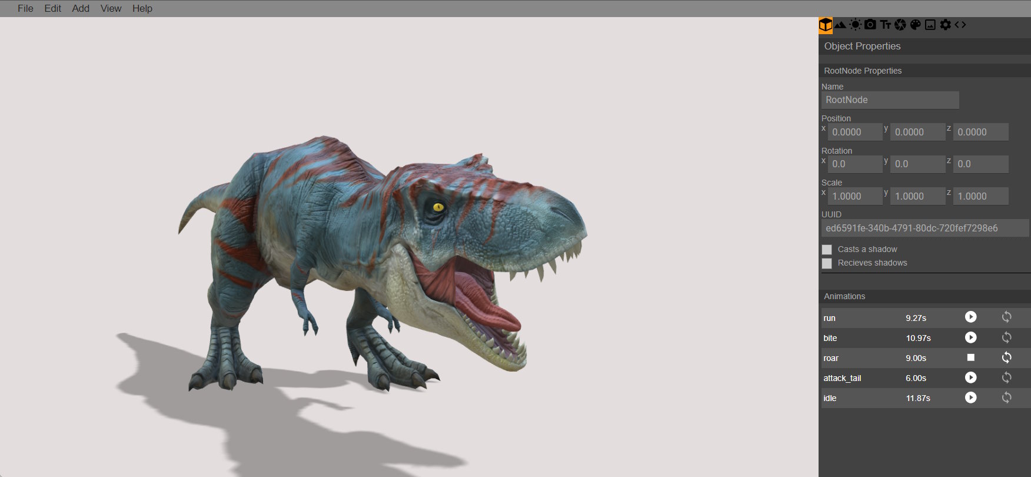
Task: Open the camera panel icon
Action: 870,25
